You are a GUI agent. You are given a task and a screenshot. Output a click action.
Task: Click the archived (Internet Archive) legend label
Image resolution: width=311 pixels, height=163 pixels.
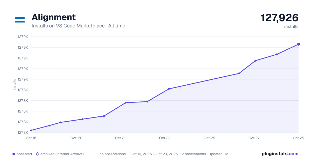(x=62, y=154)
